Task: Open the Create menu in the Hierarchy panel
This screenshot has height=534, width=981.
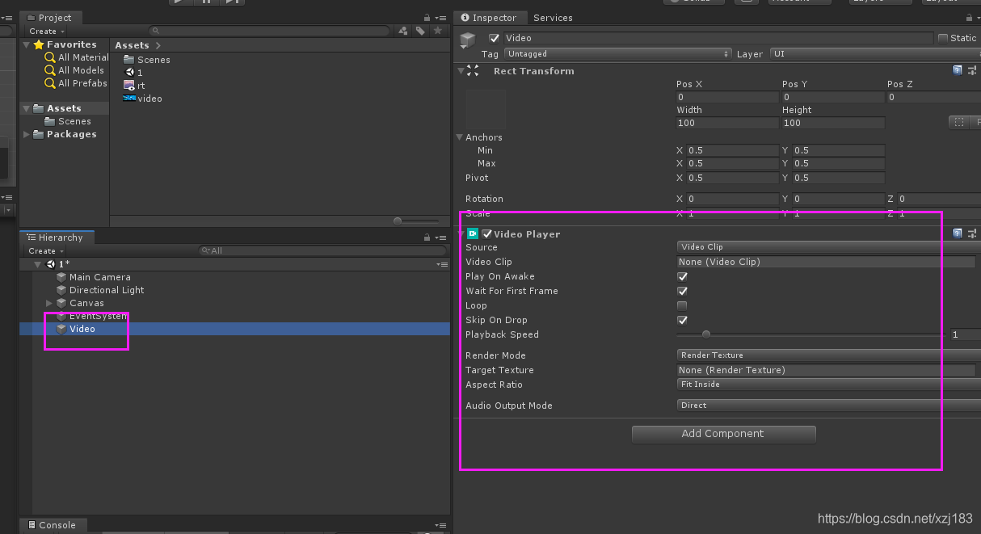Action: click(x=43, y=250)
